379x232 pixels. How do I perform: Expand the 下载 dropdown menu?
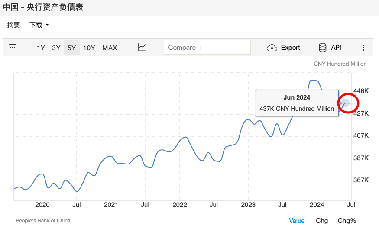[39, 25]
